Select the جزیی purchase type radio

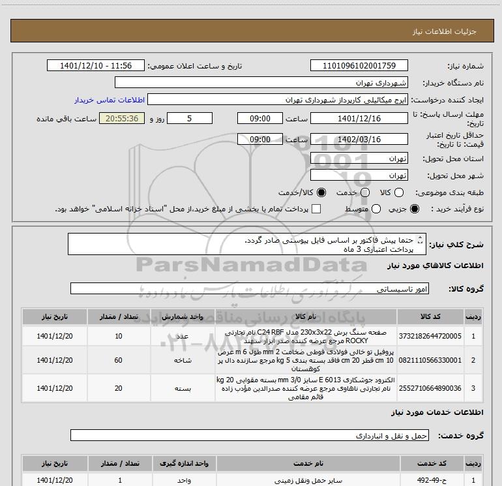click(414, 209)
